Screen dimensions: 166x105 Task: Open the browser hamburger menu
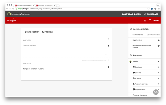(159, 9)
